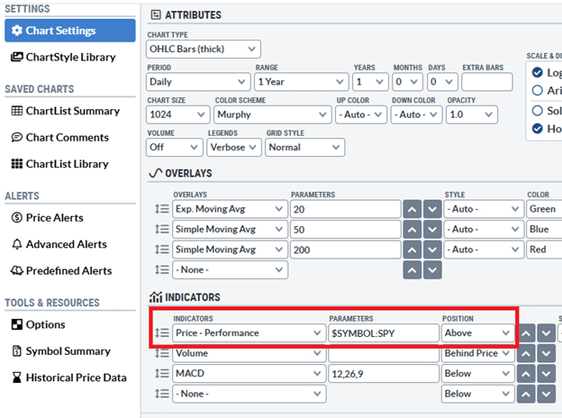Open the Chart Type dropdown
This screenshot has width=562, height=418.
click(204, 49)
